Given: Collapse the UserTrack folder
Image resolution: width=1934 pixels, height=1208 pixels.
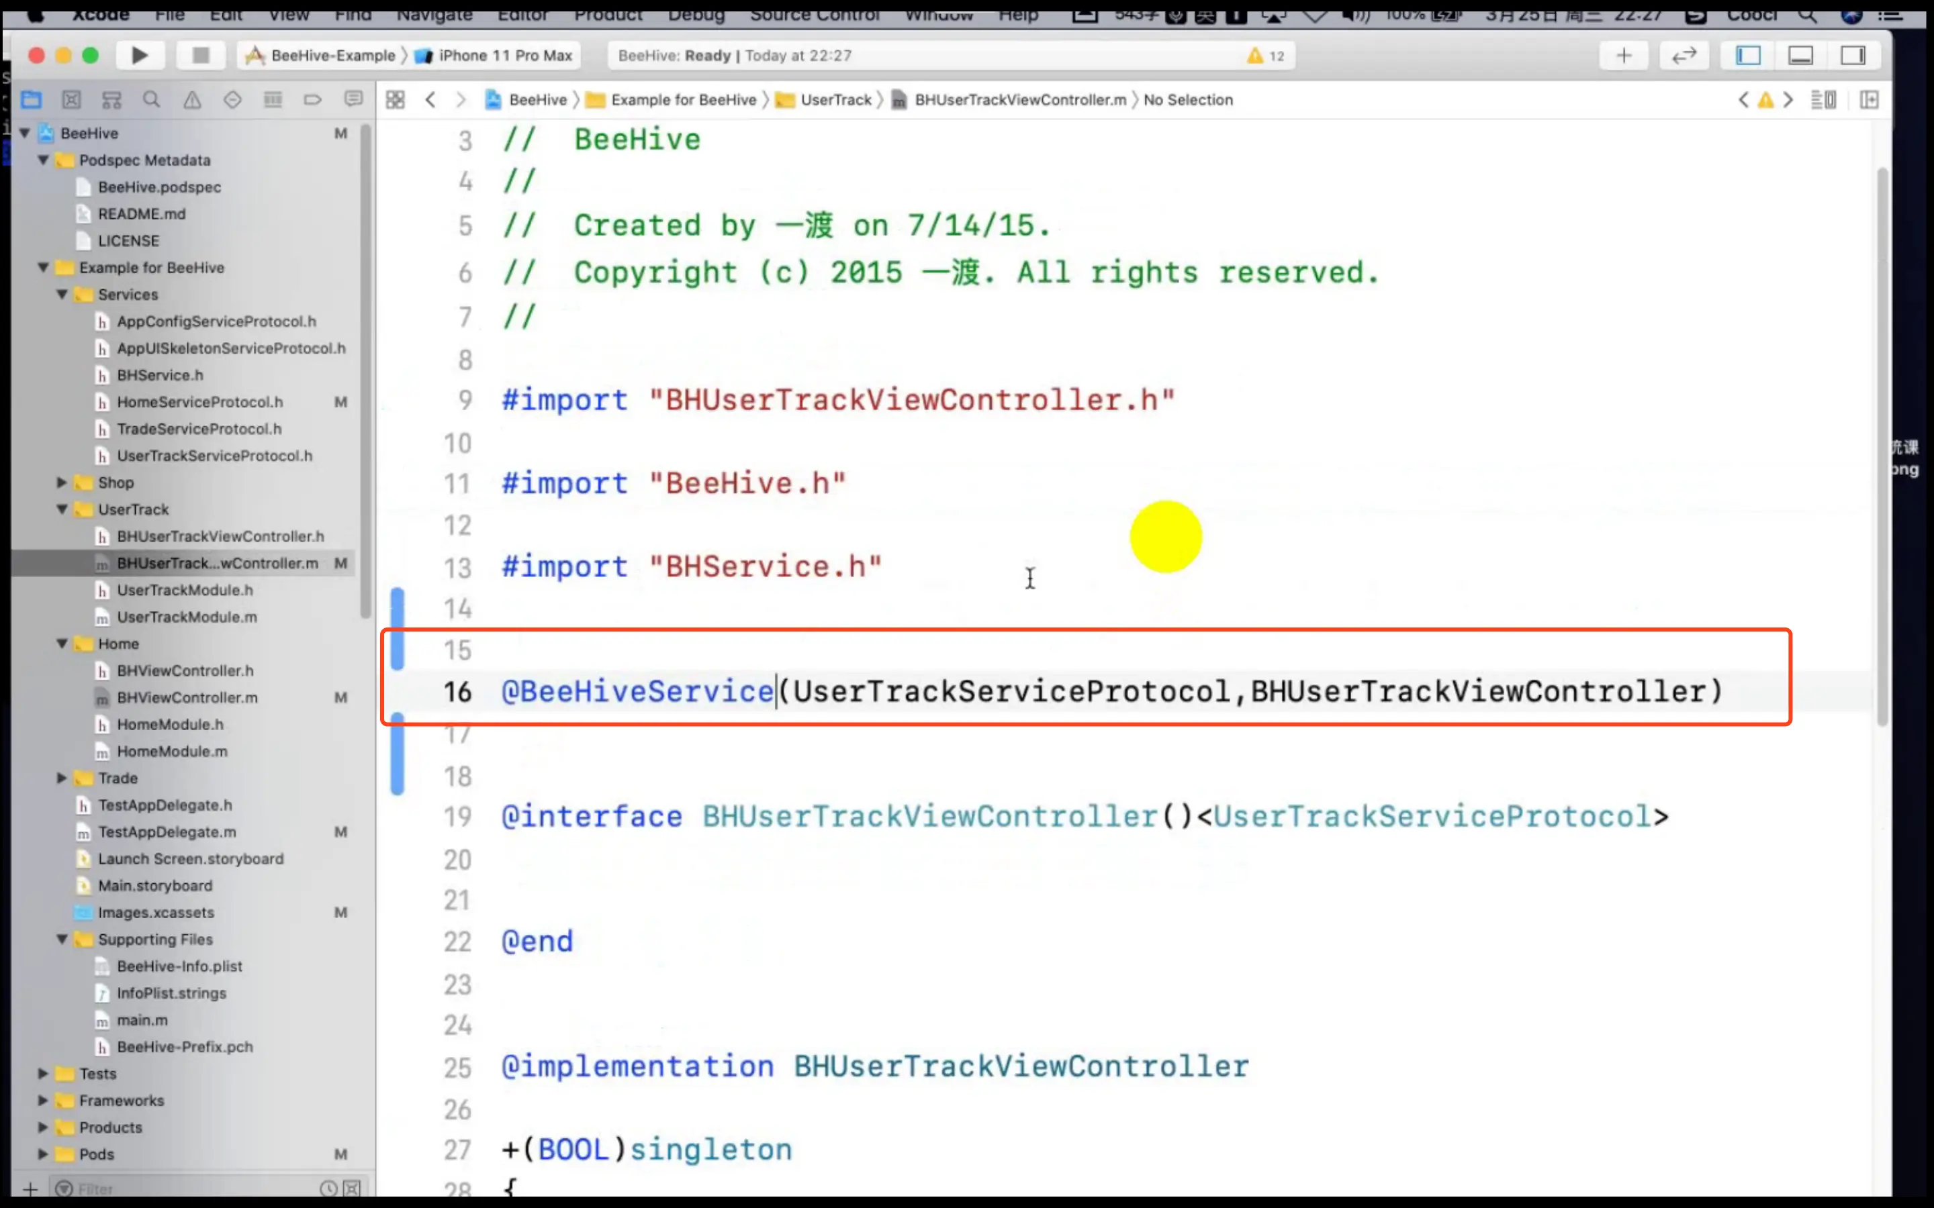Looking at the screenshot, I should [62, 510].
